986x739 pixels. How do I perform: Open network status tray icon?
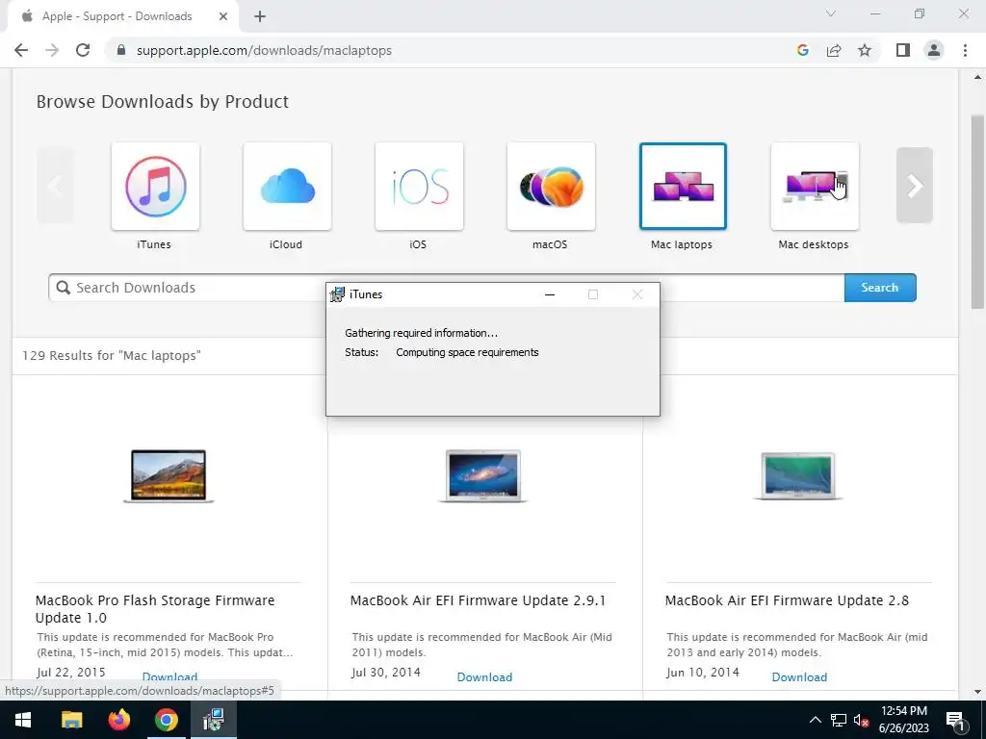pyautogui.click(x=839, y=720)
